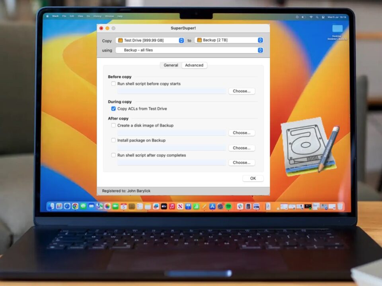
Task: Click Choose for the disk image path
Action: [x=242, y=133]
